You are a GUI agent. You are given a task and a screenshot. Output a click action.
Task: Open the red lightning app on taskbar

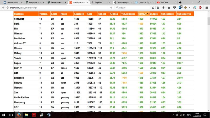coord(34,115)
